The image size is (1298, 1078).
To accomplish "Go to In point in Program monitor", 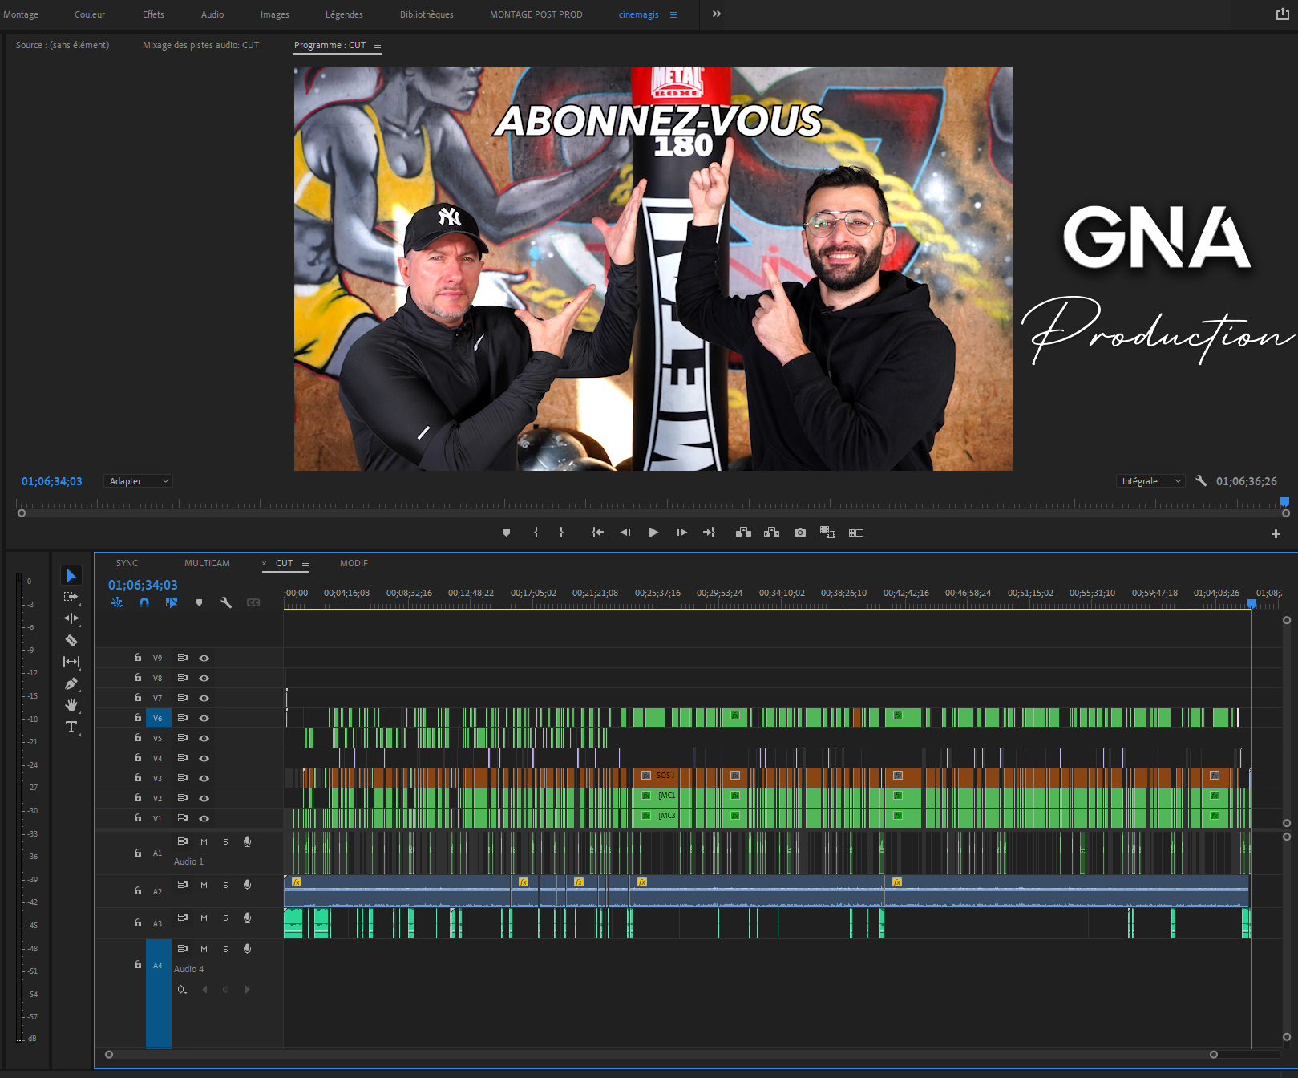I will [x=598, y=533].
